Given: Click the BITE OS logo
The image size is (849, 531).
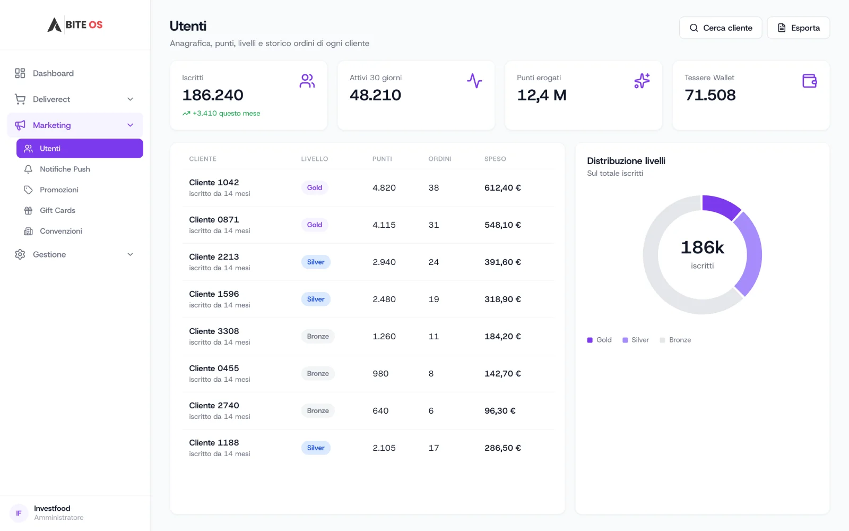Looking at the screenshot, I should [x=75, y=25].
